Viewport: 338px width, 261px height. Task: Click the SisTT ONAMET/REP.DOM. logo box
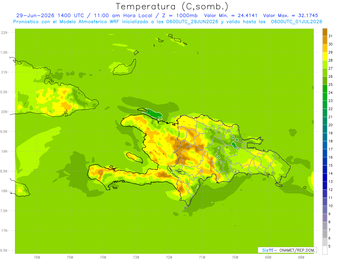pos(287,250)
